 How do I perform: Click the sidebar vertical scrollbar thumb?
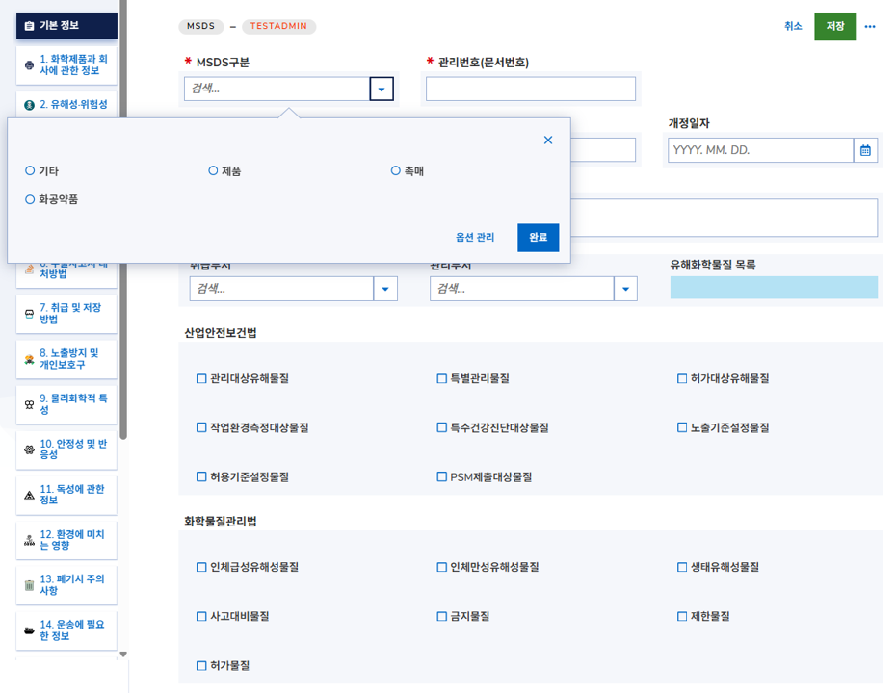pyautogui.click(x=123, y=219)
